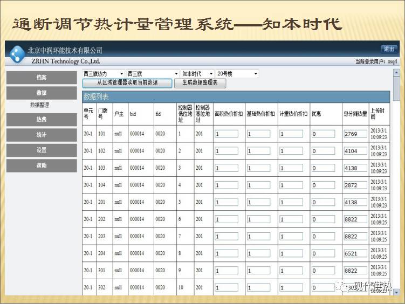Click the vertical scrollbar thumb
The image size is (405, 304).
pos(396,89)
